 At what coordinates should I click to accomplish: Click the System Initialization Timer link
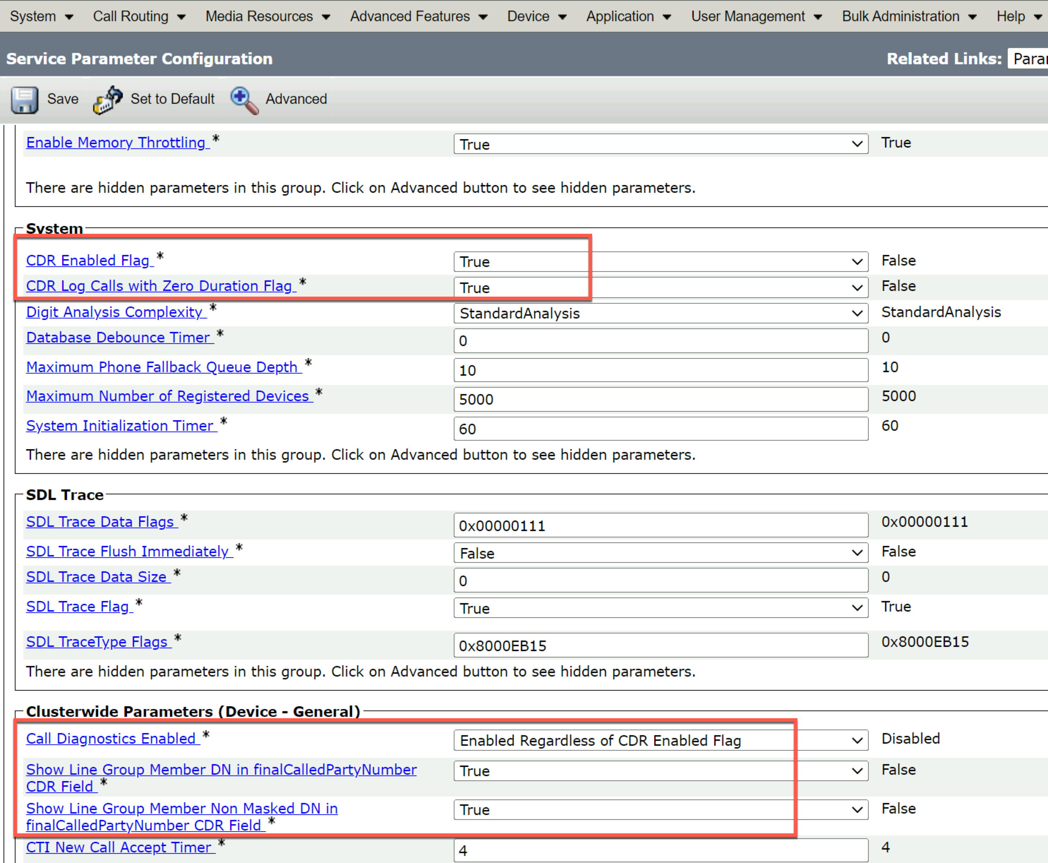(x=121, y=426)
